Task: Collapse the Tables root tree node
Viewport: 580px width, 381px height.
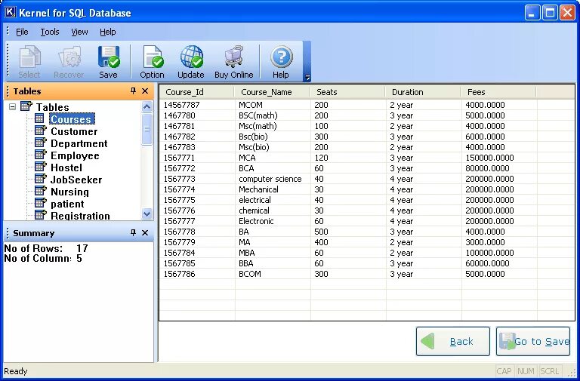Action: coord(12,107)
